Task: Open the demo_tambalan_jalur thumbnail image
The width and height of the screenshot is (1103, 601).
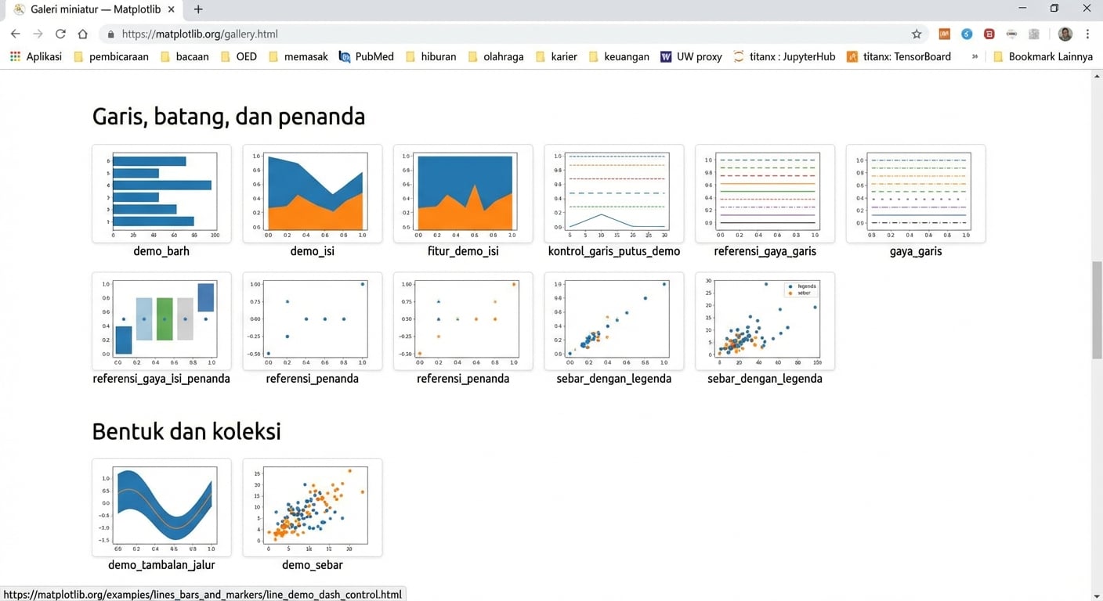Action: pyautogui.click(x=161, y=507)
